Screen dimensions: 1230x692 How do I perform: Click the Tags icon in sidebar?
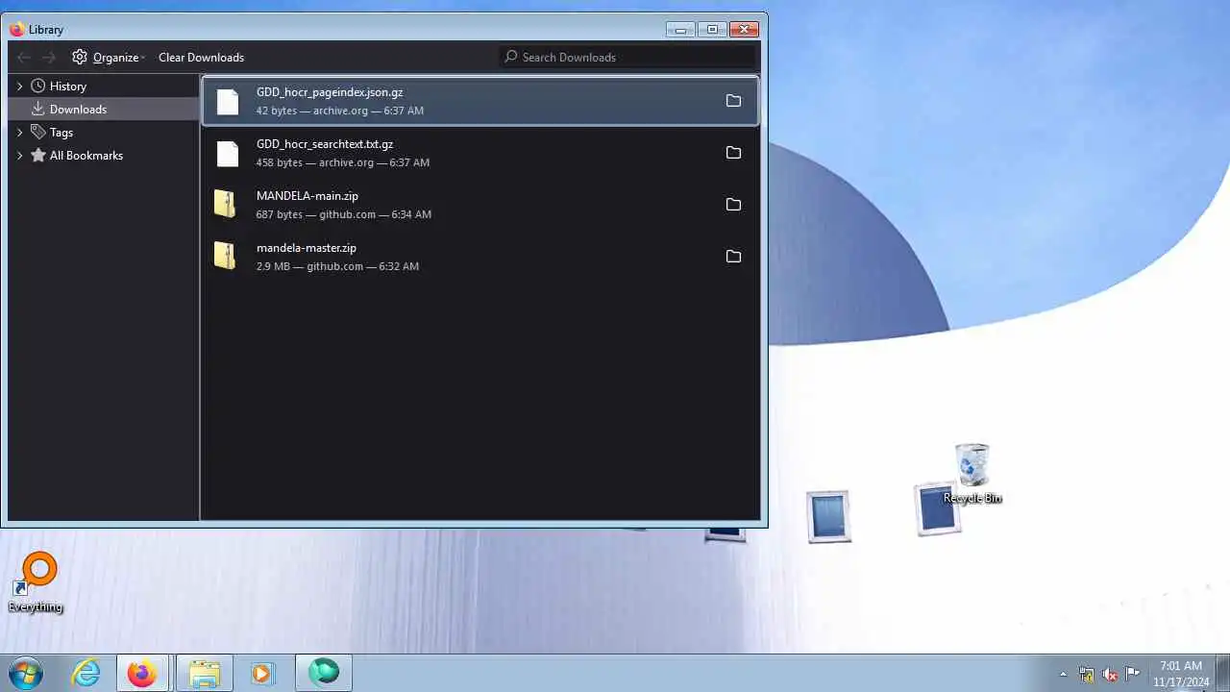(38, 132)
